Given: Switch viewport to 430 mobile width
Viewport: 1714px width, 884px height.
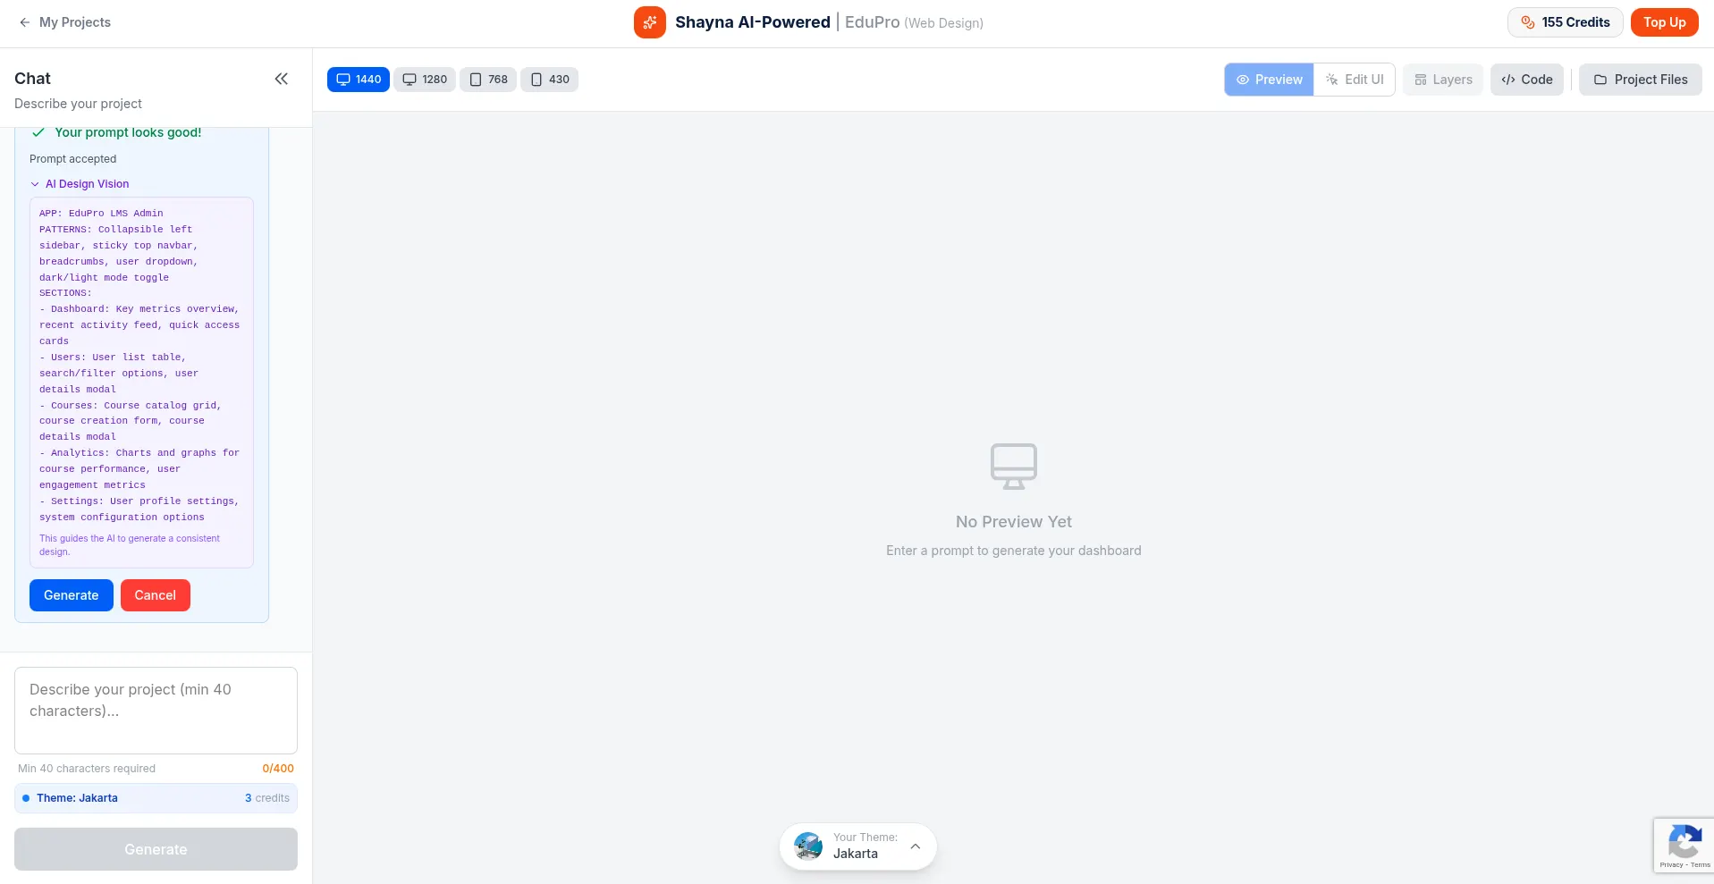Looking at the screenshot, I should [550, 80].
